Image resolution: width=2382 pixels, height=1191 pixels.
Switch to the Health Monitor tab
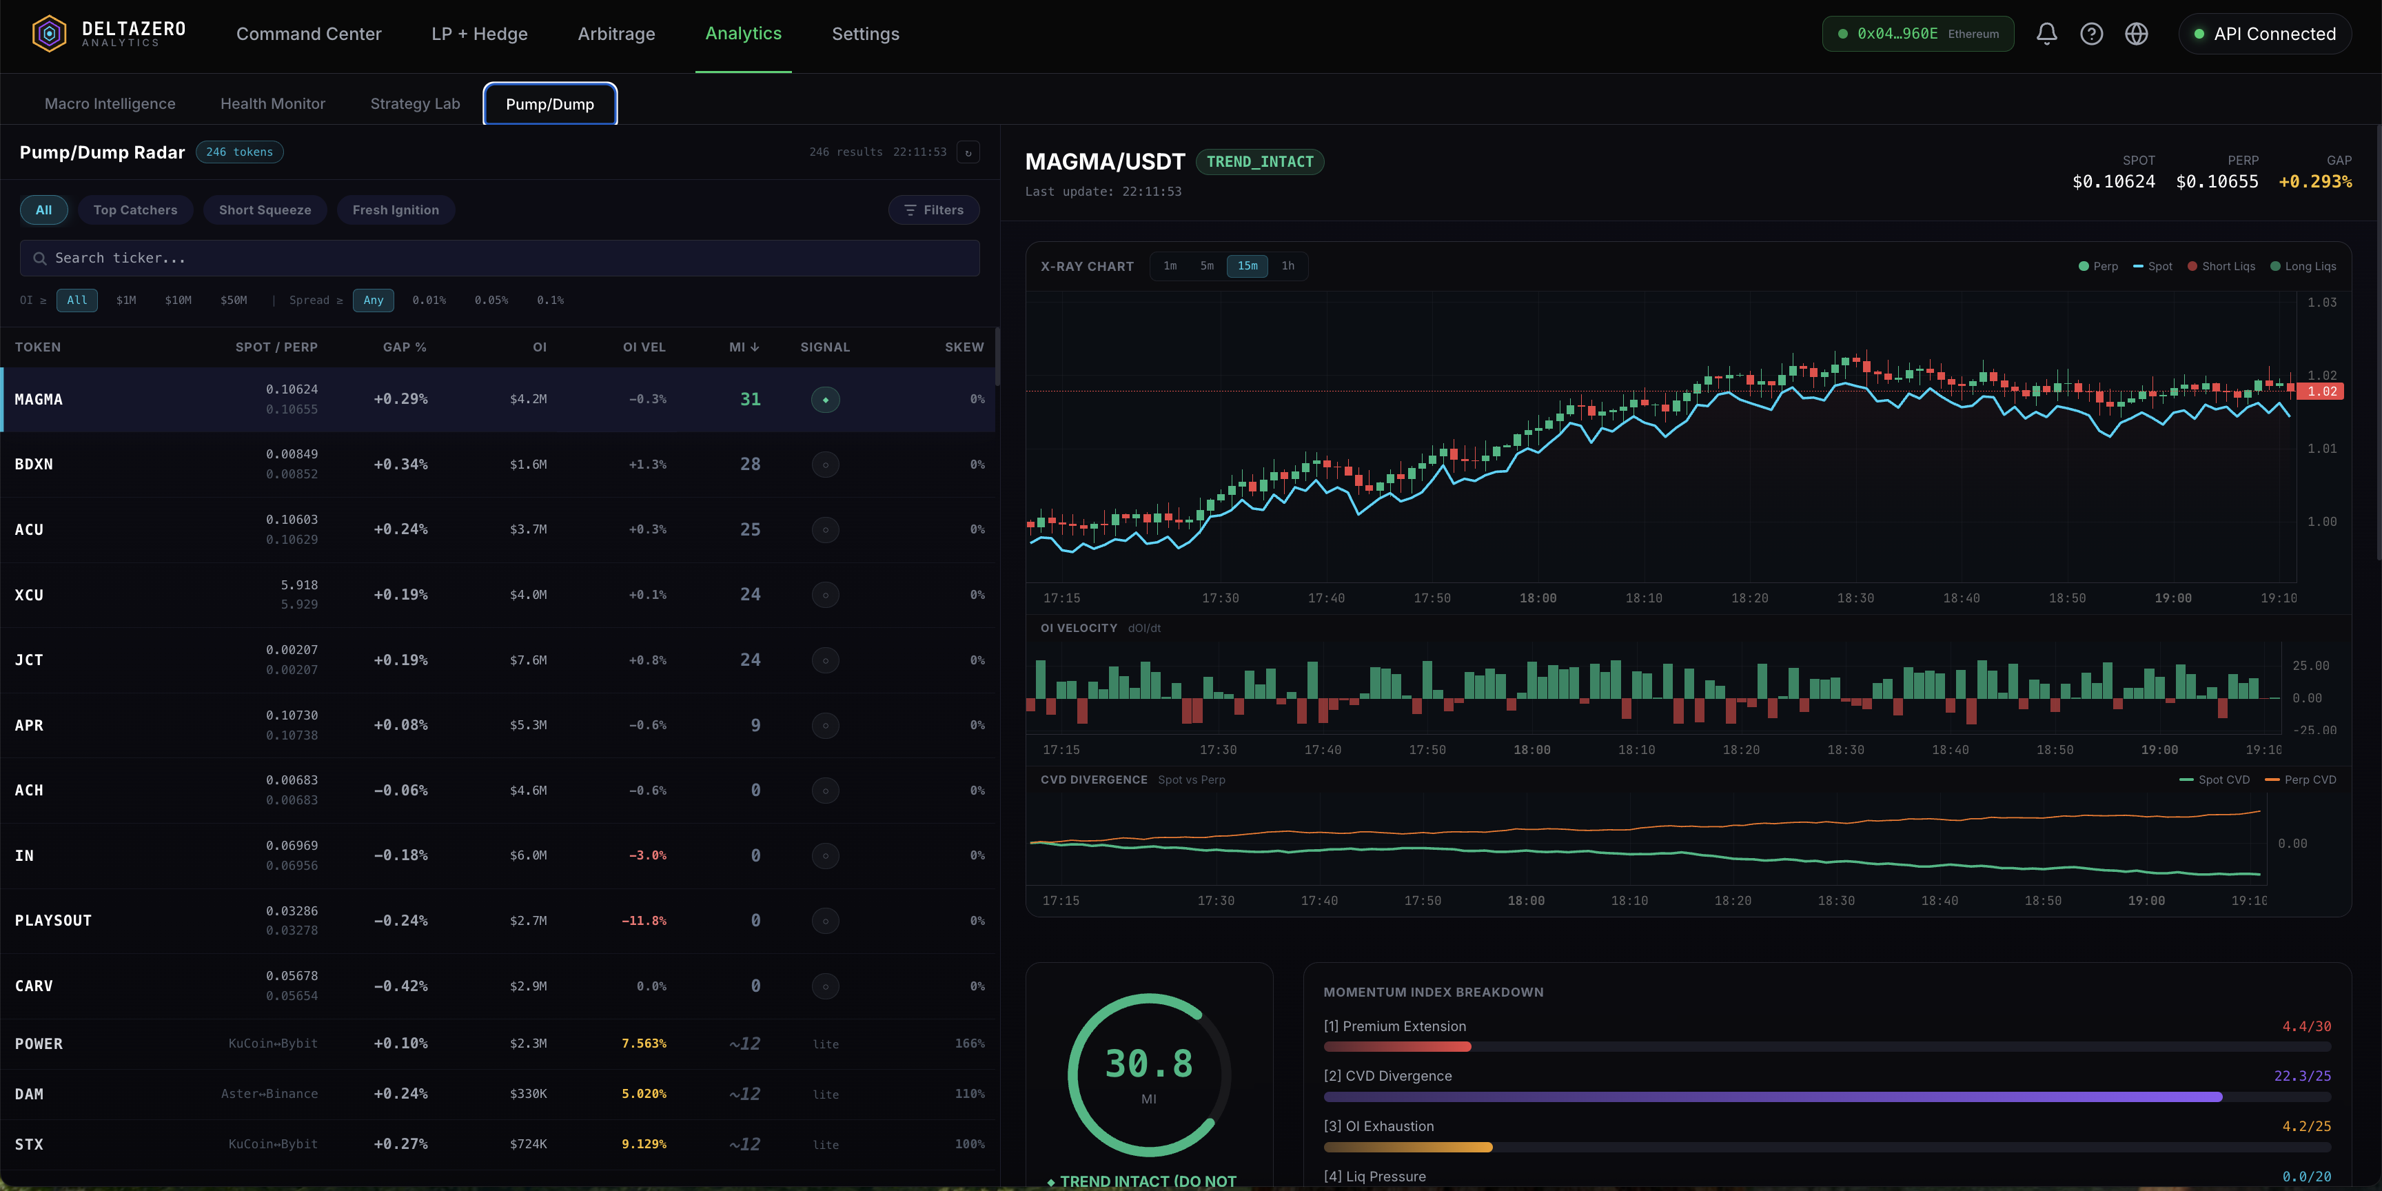pos(273,103)
